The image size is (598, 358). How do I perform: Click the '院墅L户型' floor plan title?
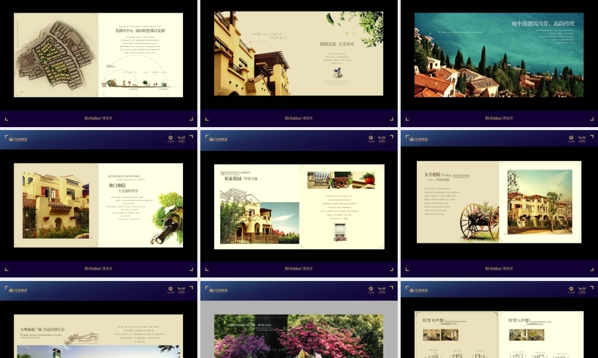pos(518,321)
